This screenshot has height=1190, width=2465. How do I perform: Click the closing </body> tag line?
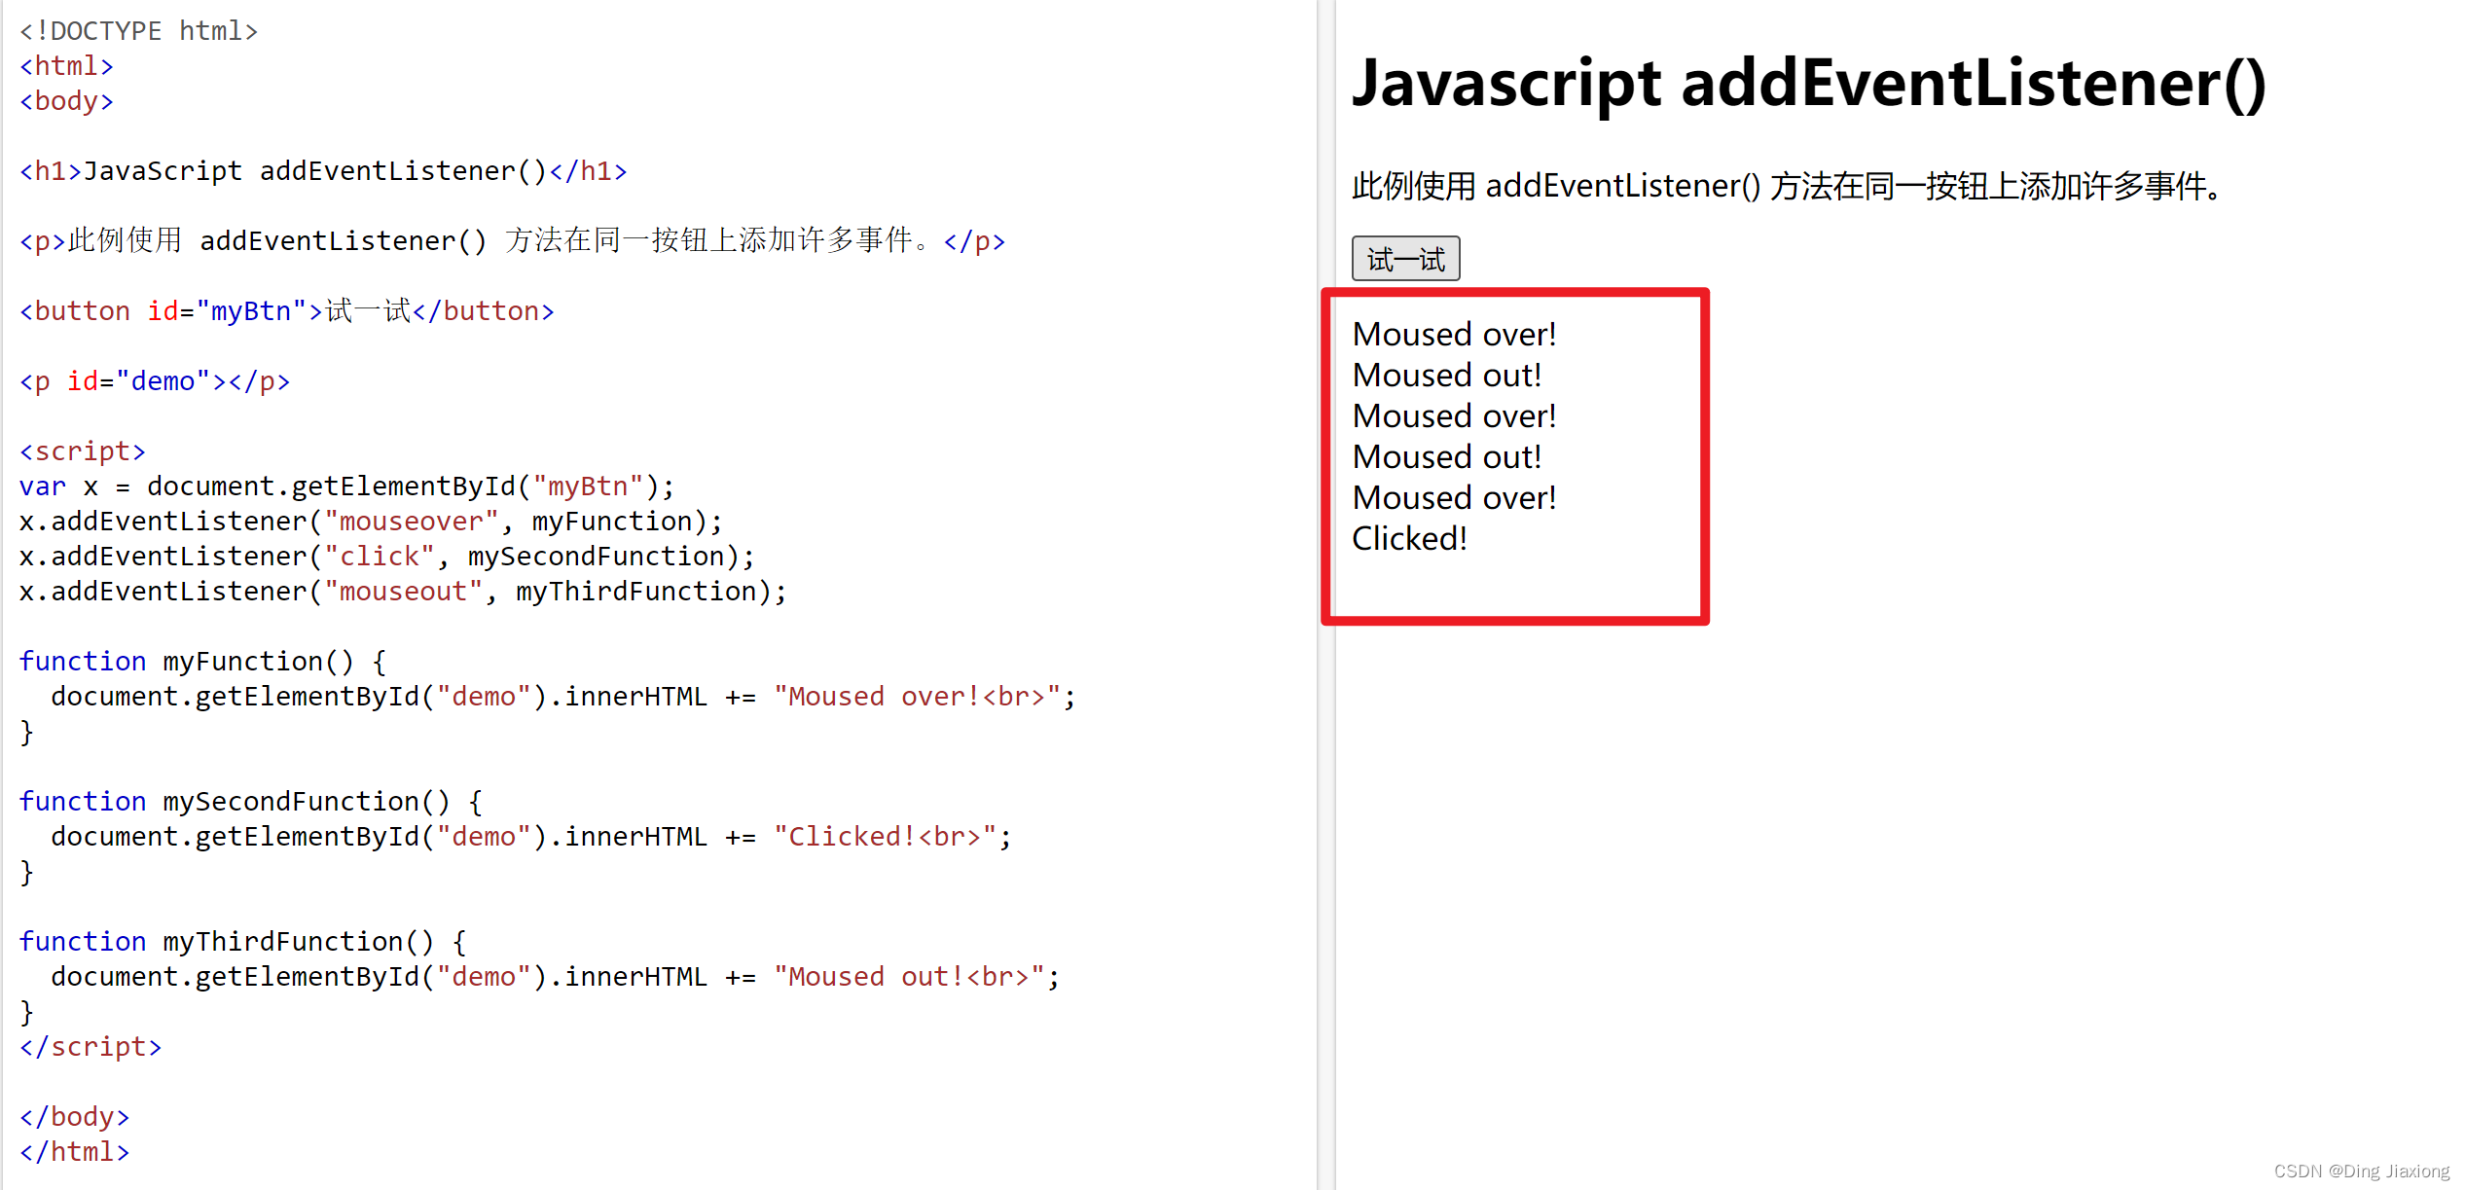tap(75, 1117)
